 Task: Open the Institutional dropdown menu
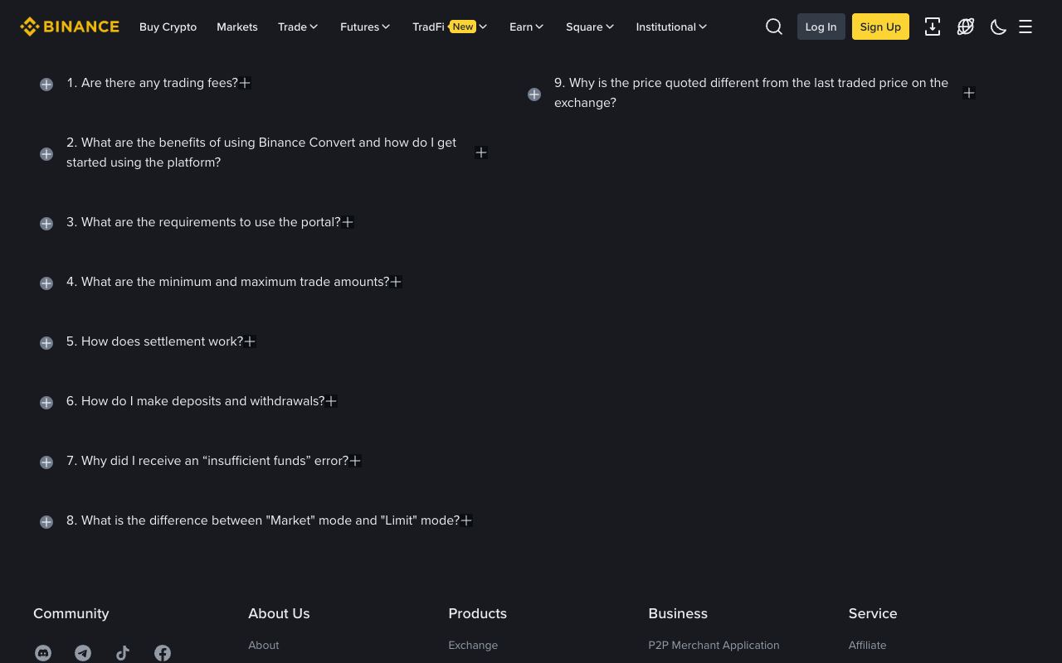point(671,27)
